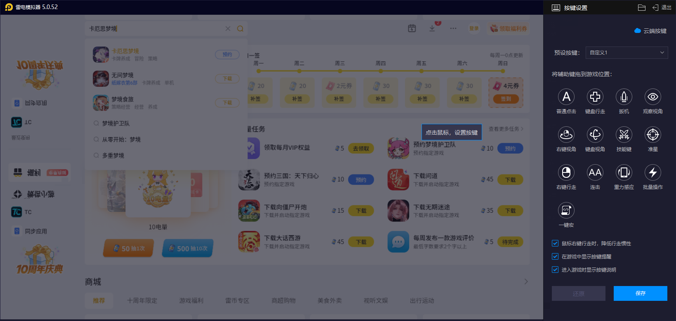This screenshot has width=676, height=321.
Task: Click 下载 for 下载问道 task
Action: point(510,180)
